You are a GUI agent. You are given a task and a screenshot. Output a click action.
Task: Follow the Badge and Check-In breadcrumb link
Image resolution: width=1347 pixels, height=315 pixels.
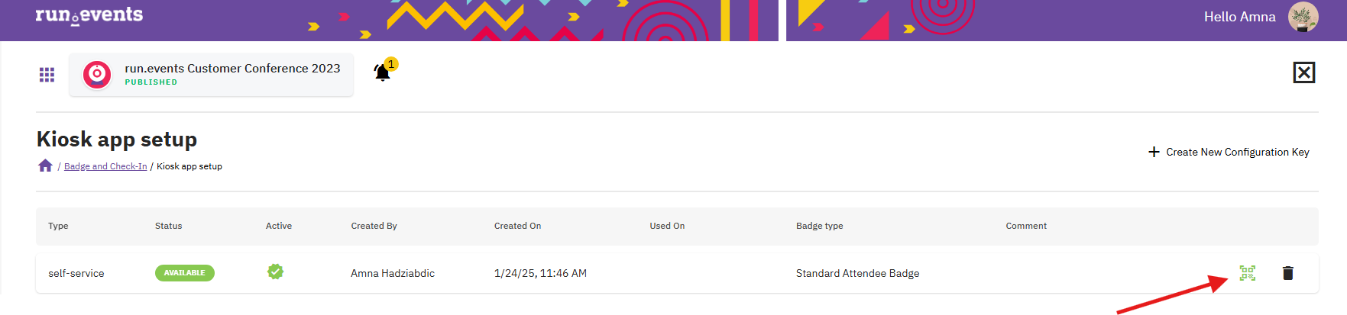point(105,166)
